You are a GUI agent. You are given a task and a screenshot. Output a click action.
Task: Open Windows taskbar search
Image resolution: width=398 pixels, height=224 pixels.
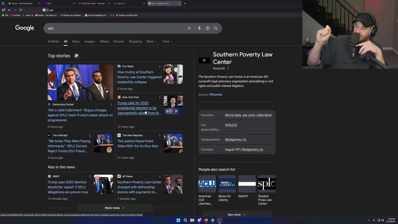(x=185, y=220)
